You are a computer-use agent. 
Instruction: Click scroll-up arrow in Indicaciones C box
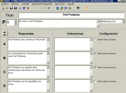91,67
